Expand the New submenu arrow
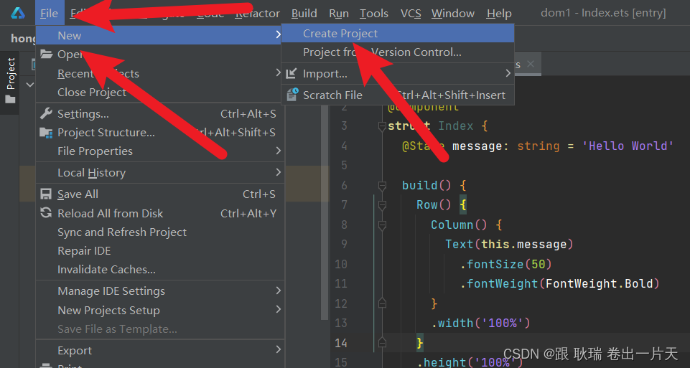Image resolution: width=690 pixels, height=368 pixels. pos(278,34)
